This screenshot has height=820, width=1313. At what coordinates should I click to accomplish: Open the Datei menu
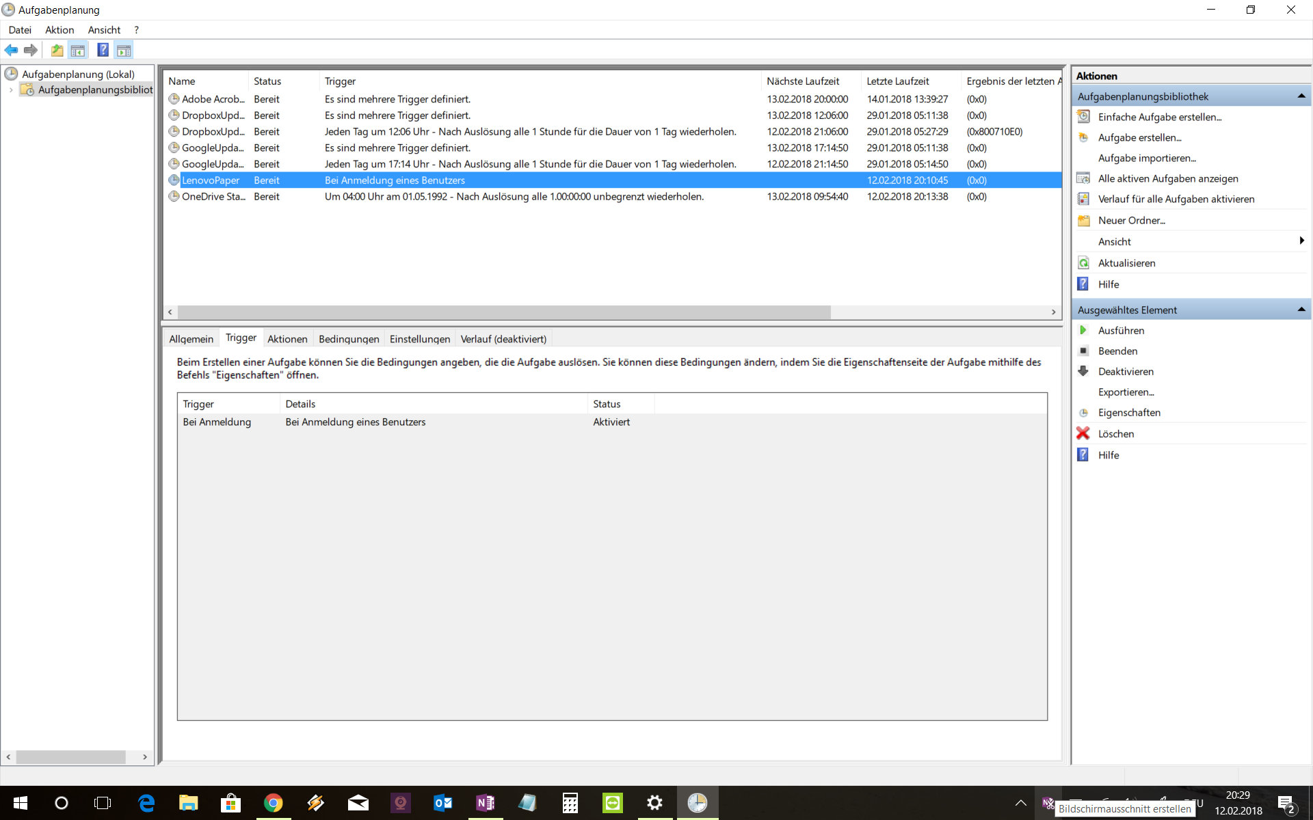20,29
